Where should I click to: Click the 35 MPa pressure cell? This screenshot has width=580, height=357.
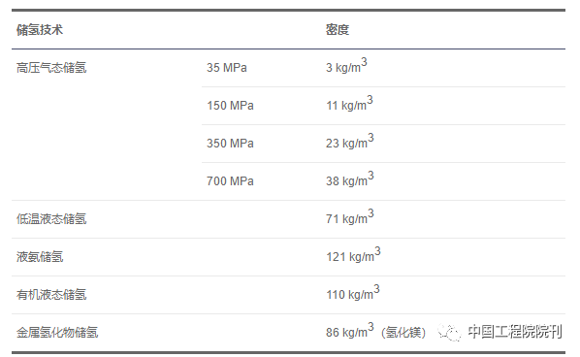(227, 68)
